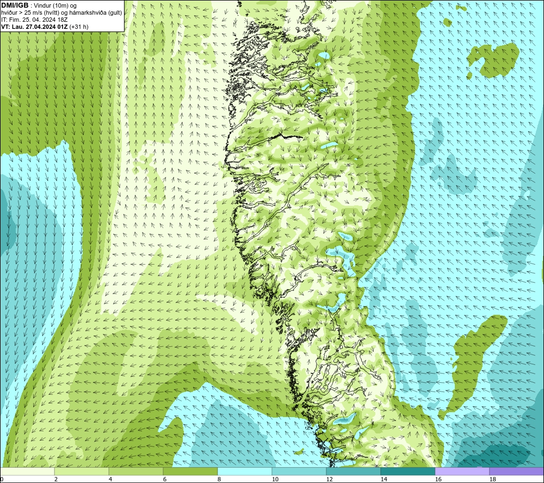
Task: Click the purple swatch above 18 m/s
Action: pos(516,471)
